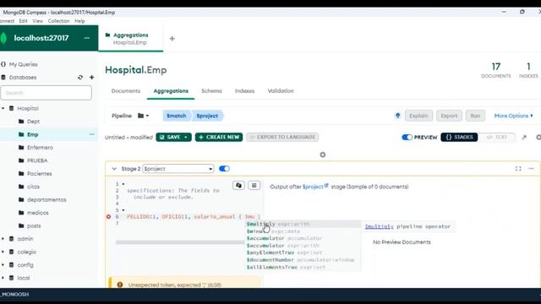Switch to the Schema tab

tap(211, 91)
